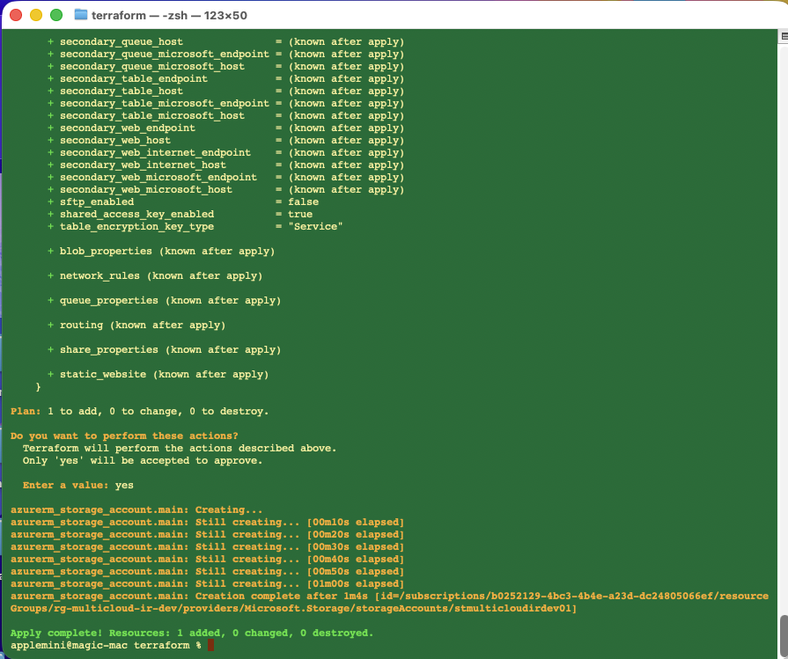The height and width of the screenshot is (659, 788).
Task: Click the 'static_website (known after apply)' line
Action: coord(158,374)
